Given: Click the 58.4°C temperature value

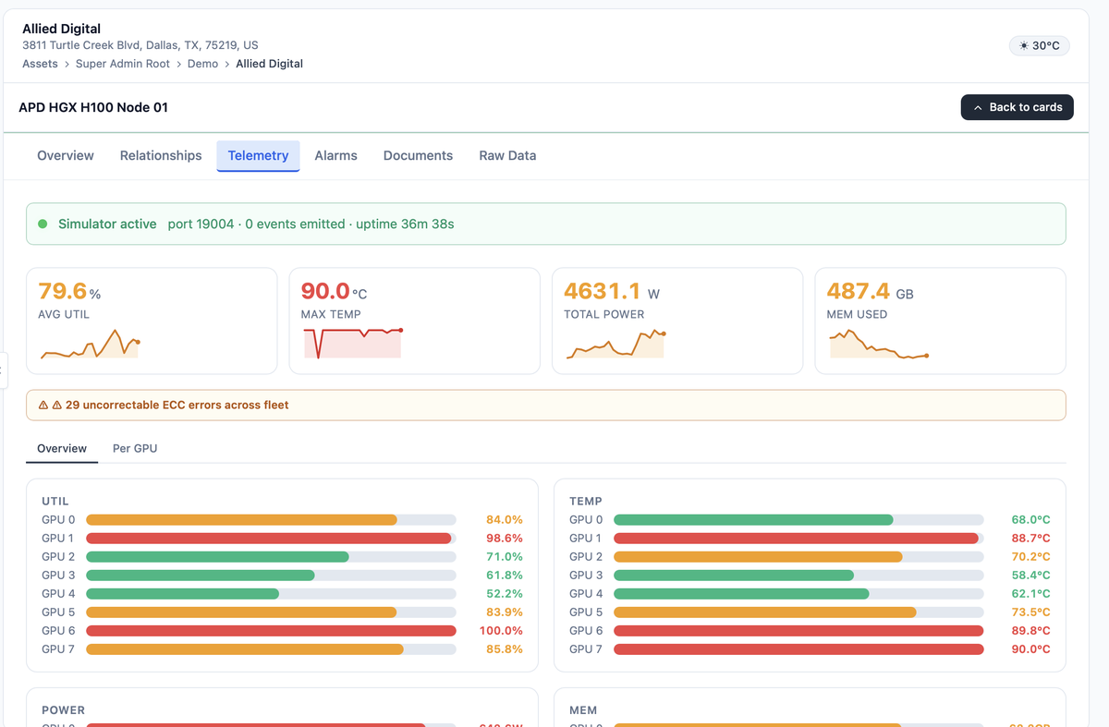Looking at the screenshot, I should click(1030, 576).
